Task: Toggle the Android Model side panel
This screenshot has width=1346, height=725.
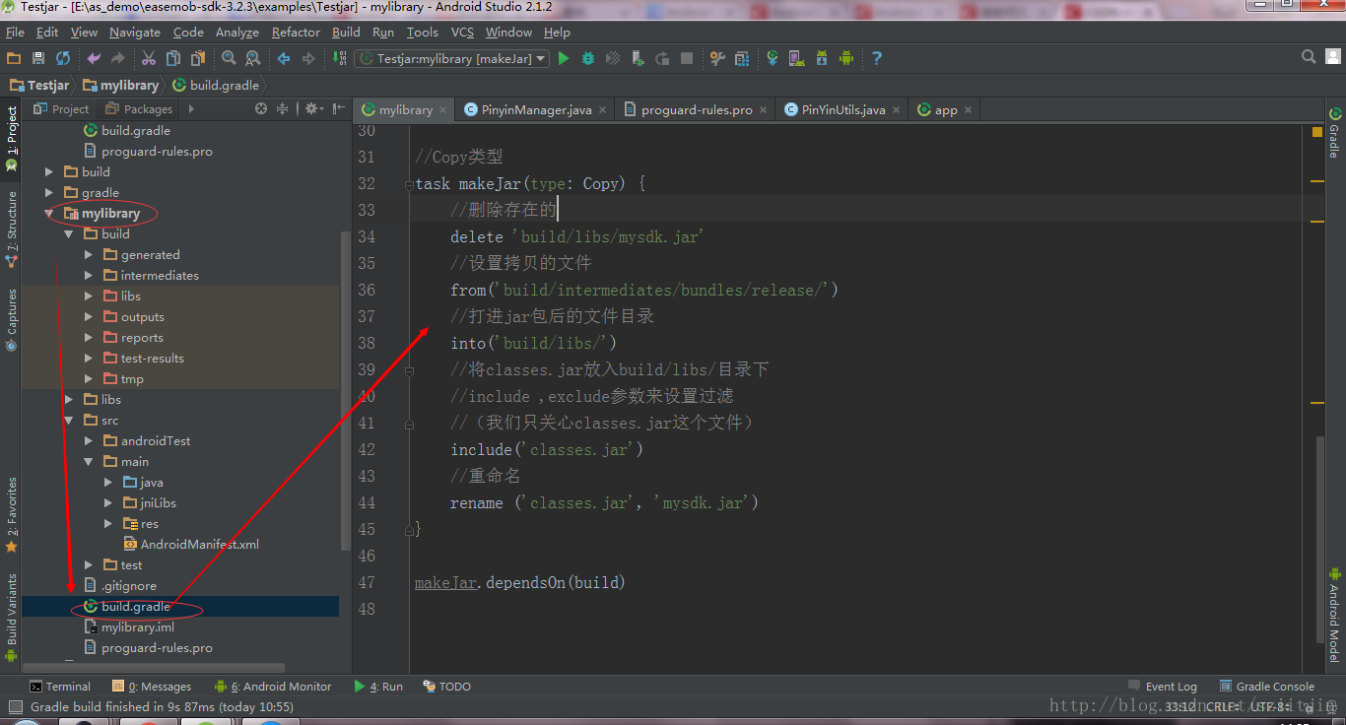Action: 1334,615
